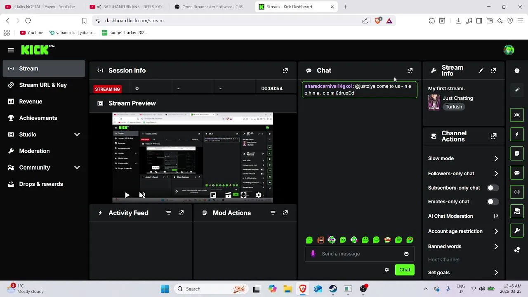Image resolution: width=528 pixels, height=297 pixels.
Task: Toggle the stream info wrench widget in right rail
Action: [x=517, y=231]
